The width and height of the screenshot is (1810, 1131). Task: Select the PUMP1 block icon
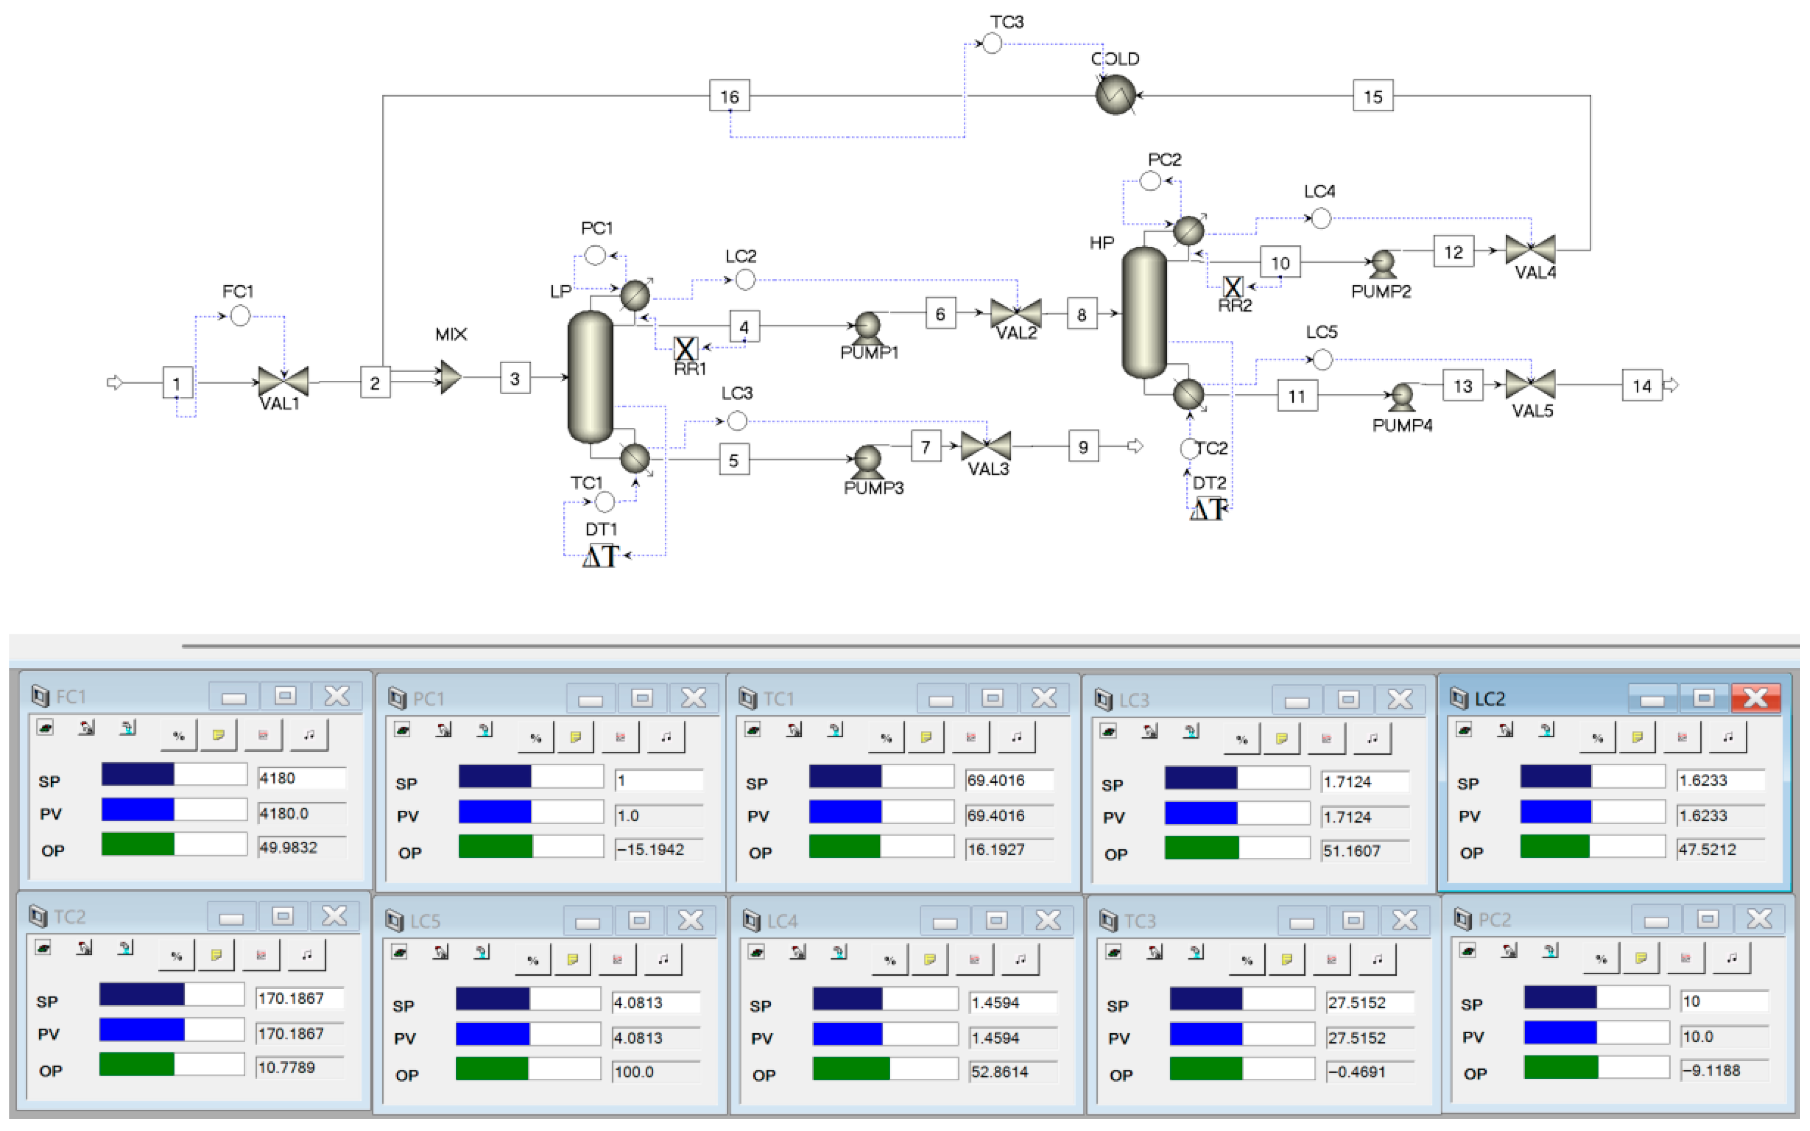[x=867, y=327]
